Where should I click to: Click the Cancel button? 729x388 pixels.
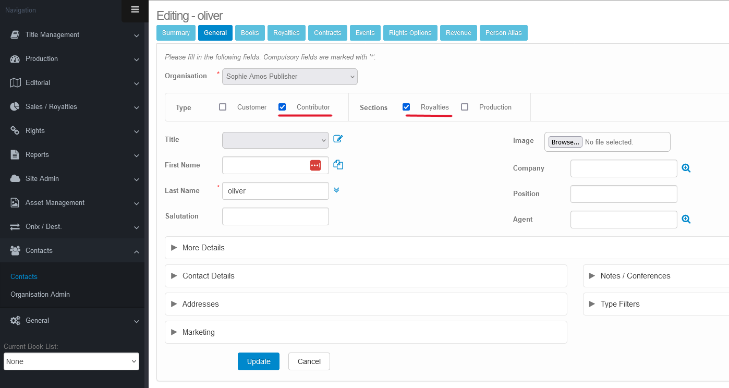(309, 361)
